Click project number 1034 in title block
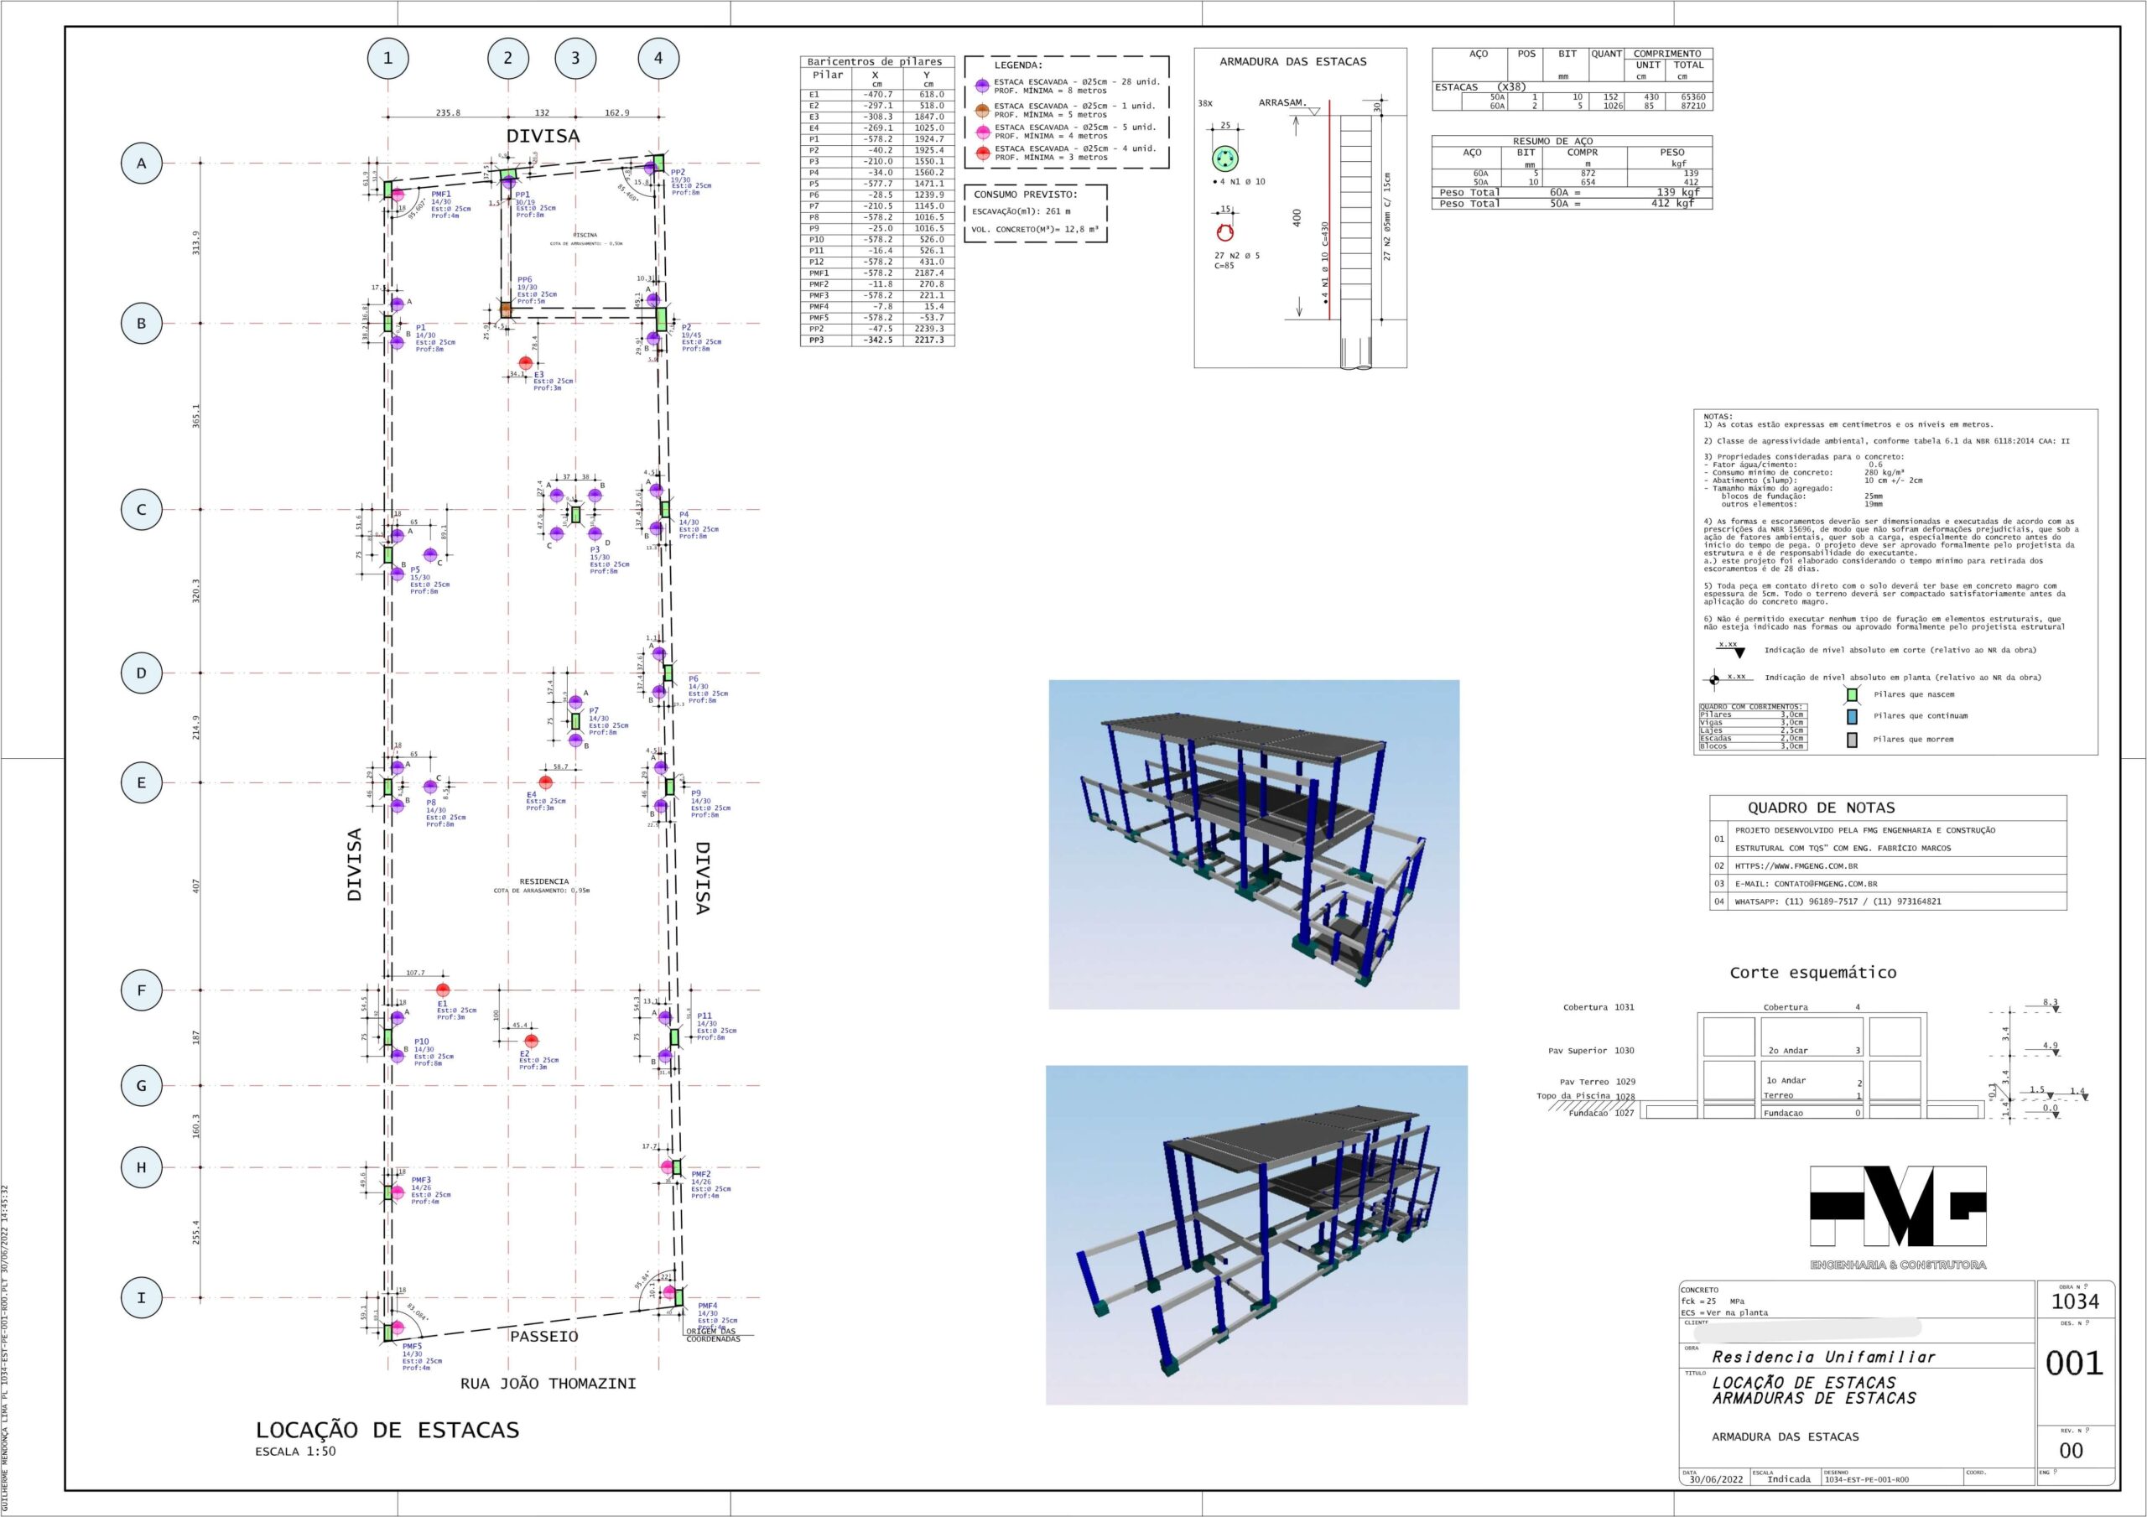 click(x=2075, y=1301)
